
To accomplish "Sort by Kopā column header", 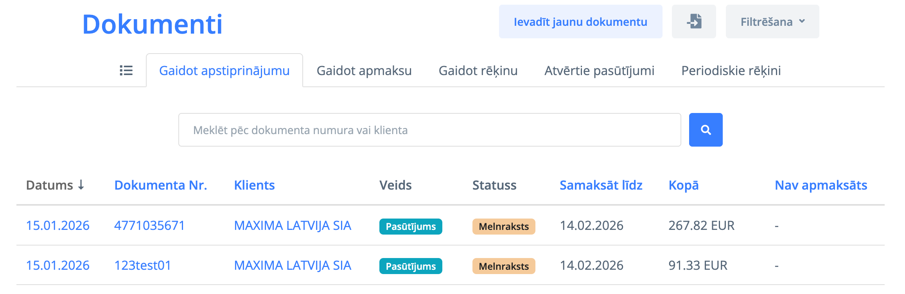I will 683,185.
